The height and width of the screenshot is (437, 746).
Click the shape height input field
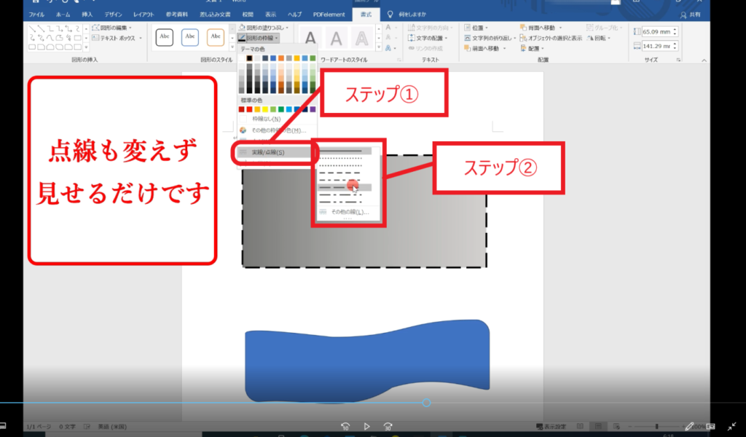pyautogui.click(x=655, y=32)
